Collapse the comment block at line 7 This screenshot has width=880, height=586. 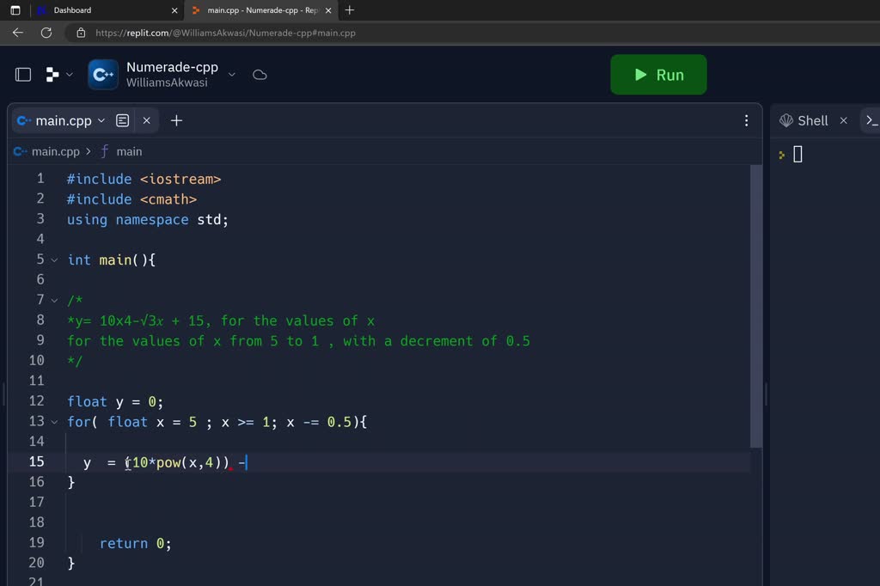click(53, 300)
